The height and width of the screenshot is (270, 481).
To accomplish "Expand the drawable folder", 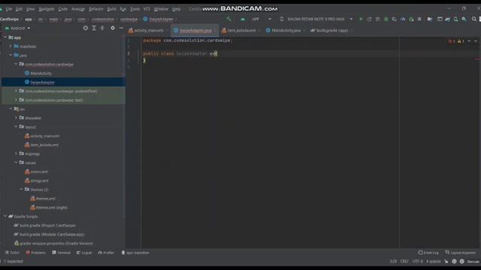I will (16, 118).
